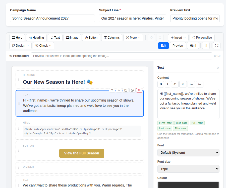Insert an Image block
The height and width of the screenshot is (188, 226).
pyautogui.click(x=72, y=38)
